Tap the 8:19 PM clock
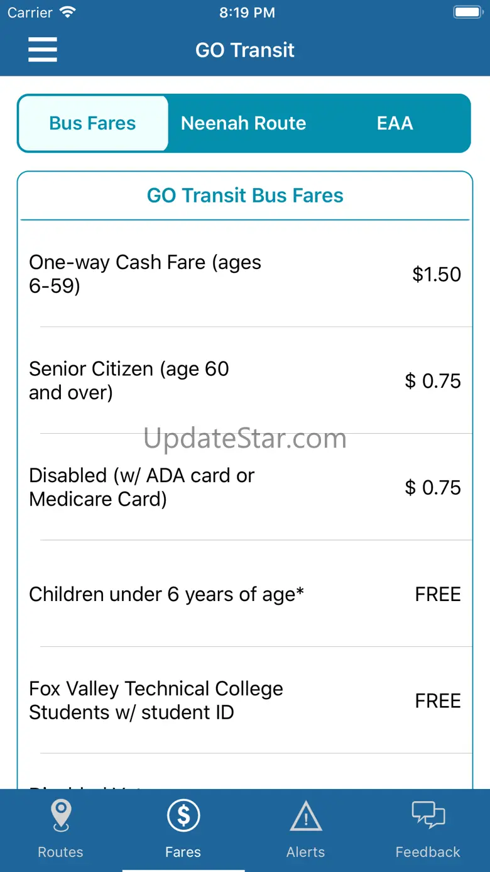 (x=247, y=13)
